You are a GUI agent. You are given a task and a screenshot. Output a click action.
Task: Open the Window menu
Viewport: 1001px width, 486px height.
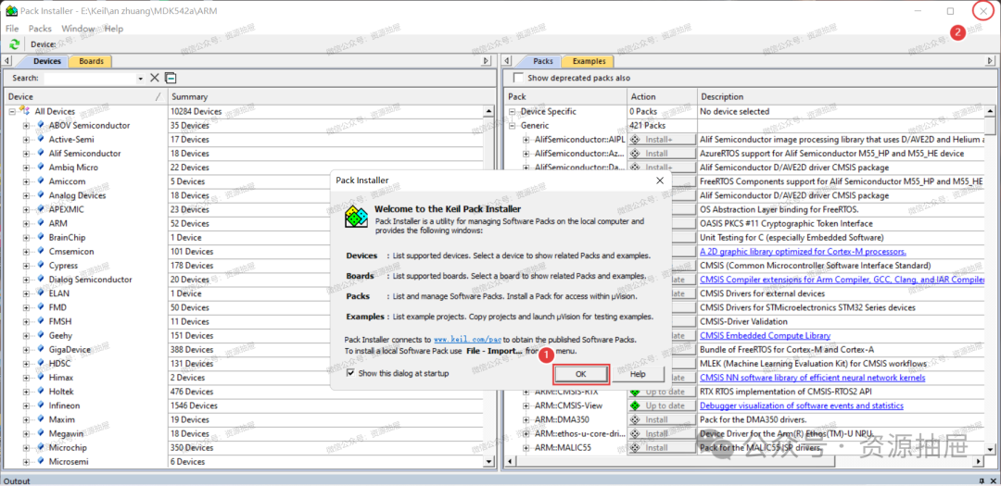click(78, 29)
